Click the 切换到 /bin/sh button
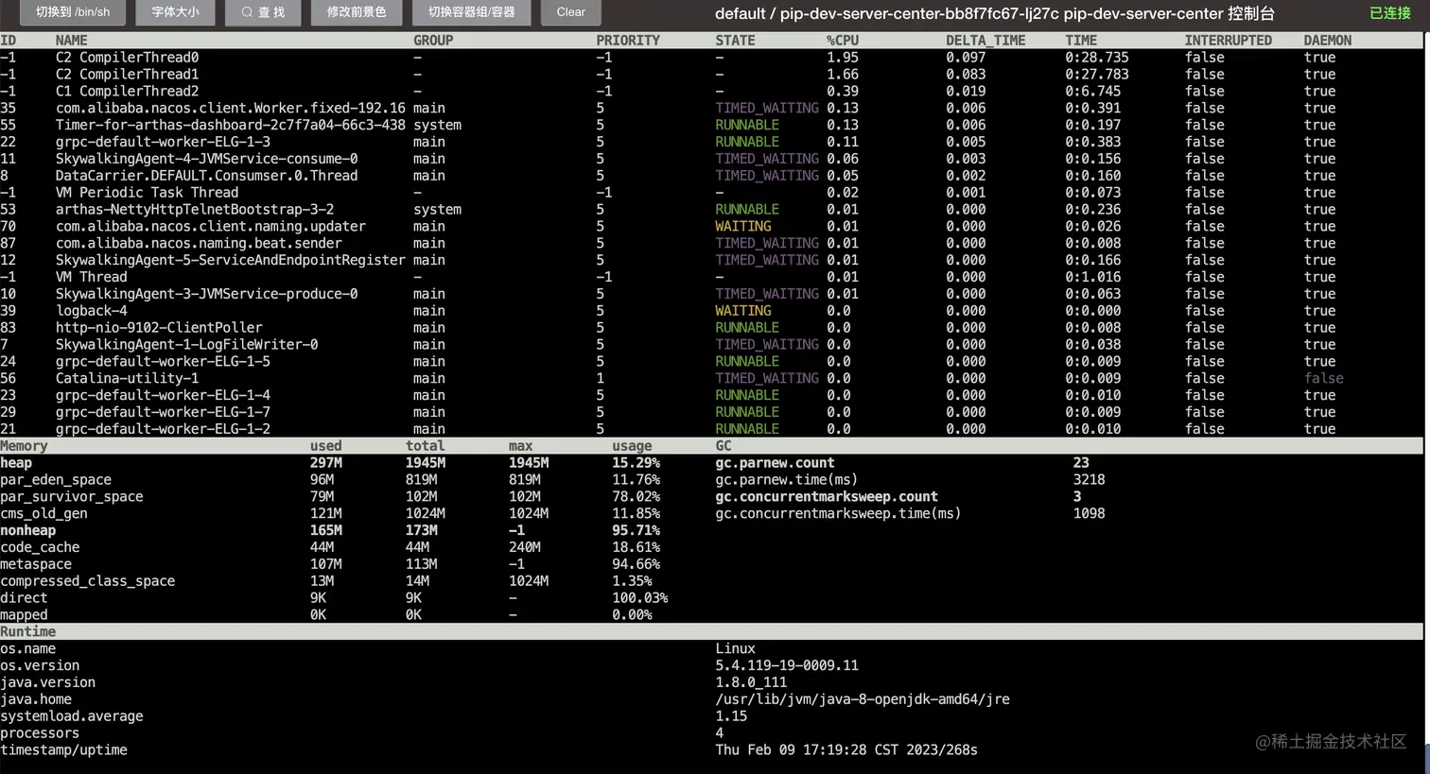Viewport: 1430px width, 774px height. tap(73, 12)
